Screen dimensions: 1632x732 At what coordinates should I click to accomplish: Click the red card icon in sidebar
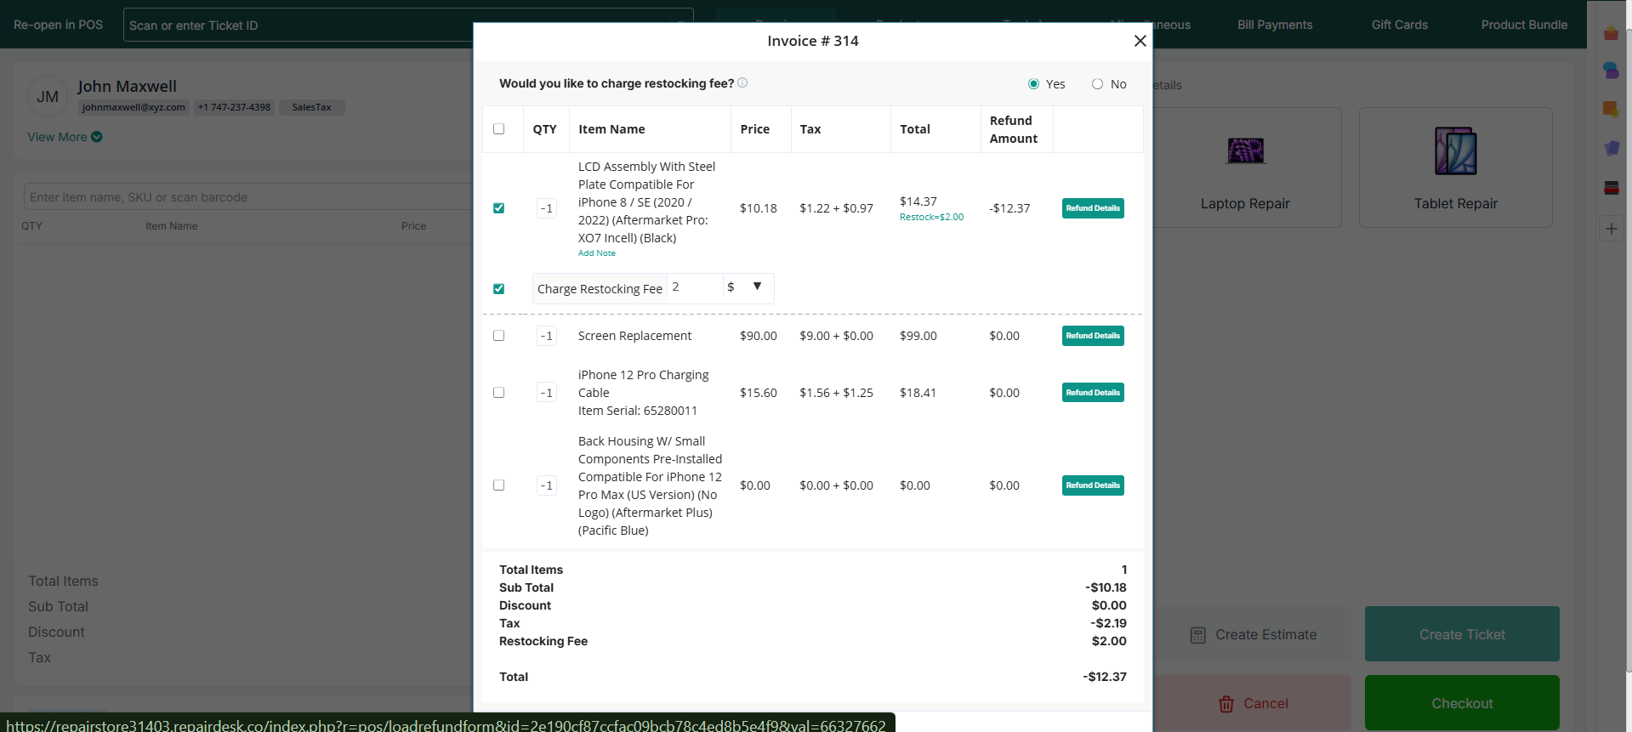click(1611, 188)
